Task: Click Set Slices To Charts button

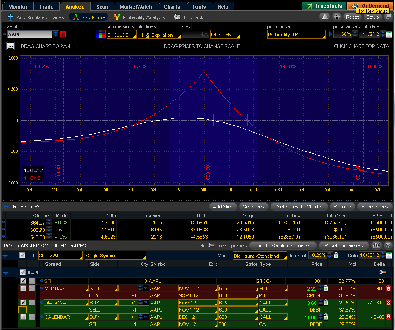Action: point(299,207)
